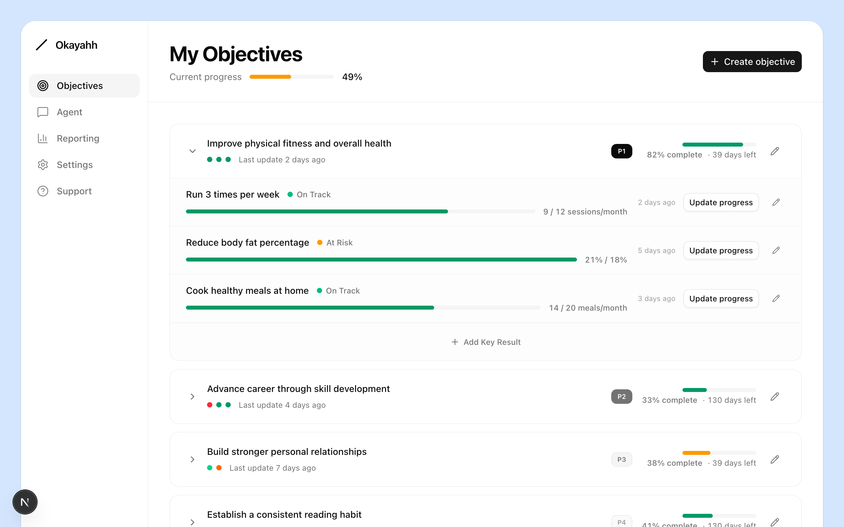This screenshot has height=527, width=844.
Task: Open Support from the sidebar
Action: click(x=74, y=191)
